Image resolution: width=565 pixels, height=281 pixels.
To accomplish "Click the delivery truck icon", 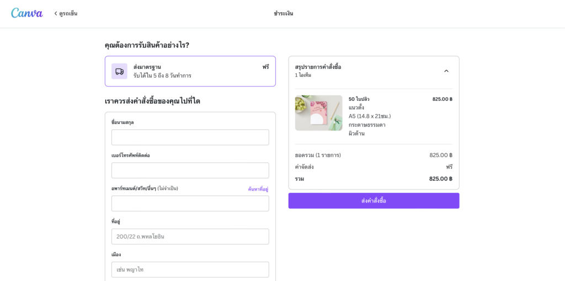I will tap(119, 71).
